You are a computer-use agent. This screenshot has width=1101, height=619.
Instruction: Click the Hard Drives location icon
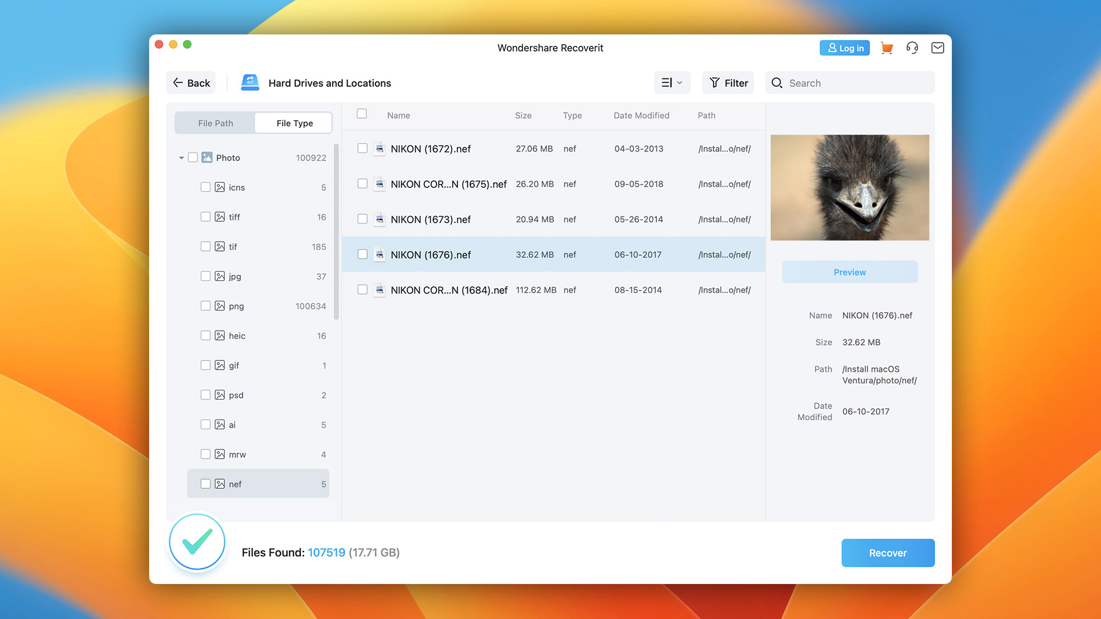coord(249,83)
